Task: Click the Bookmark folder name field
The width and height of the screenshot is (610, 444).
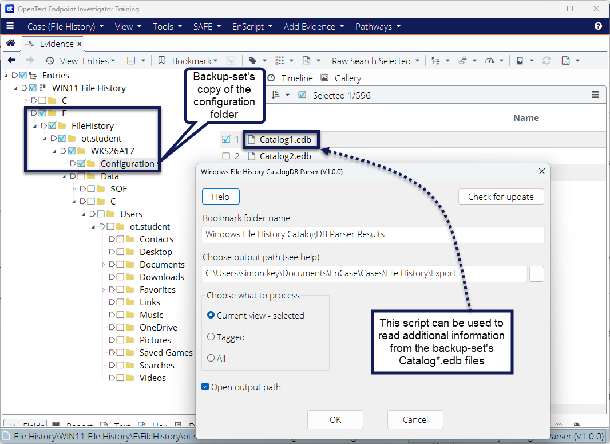Action: pyautogui.click(x=373, y=234)
